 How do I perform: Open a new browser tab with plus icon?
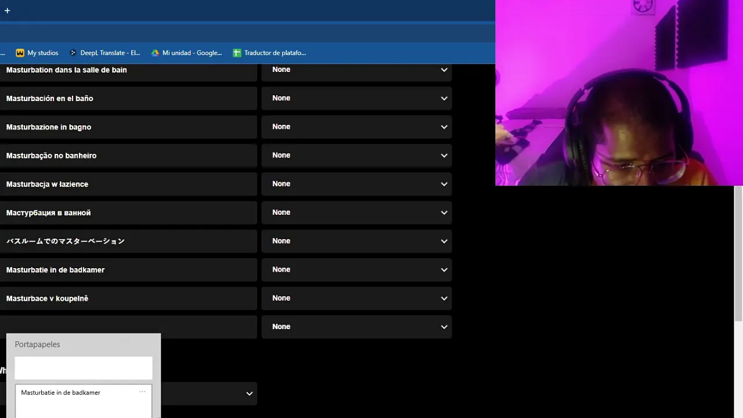coord(8,10)
